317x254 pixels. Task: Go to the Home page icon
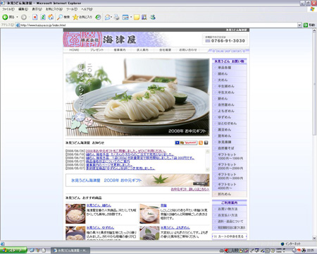(x=51, y=17)
